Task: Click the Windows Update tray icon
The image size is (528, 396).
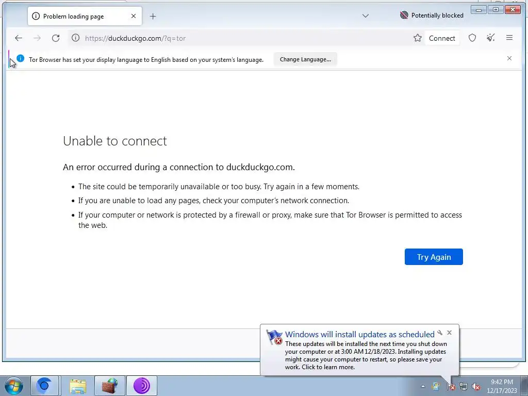Action: 435,386
